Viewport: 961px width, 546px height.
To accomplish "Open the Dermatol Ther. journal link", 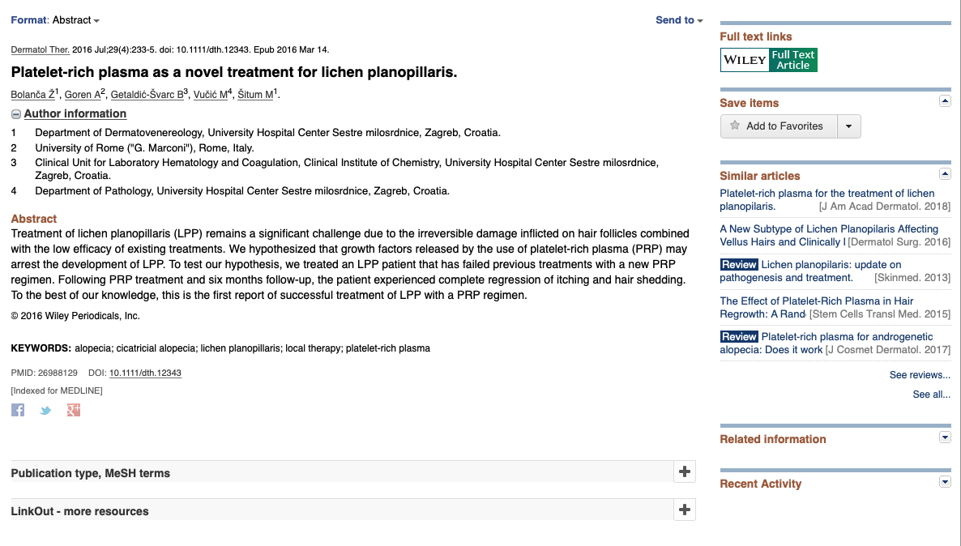I will coord(41,49).
